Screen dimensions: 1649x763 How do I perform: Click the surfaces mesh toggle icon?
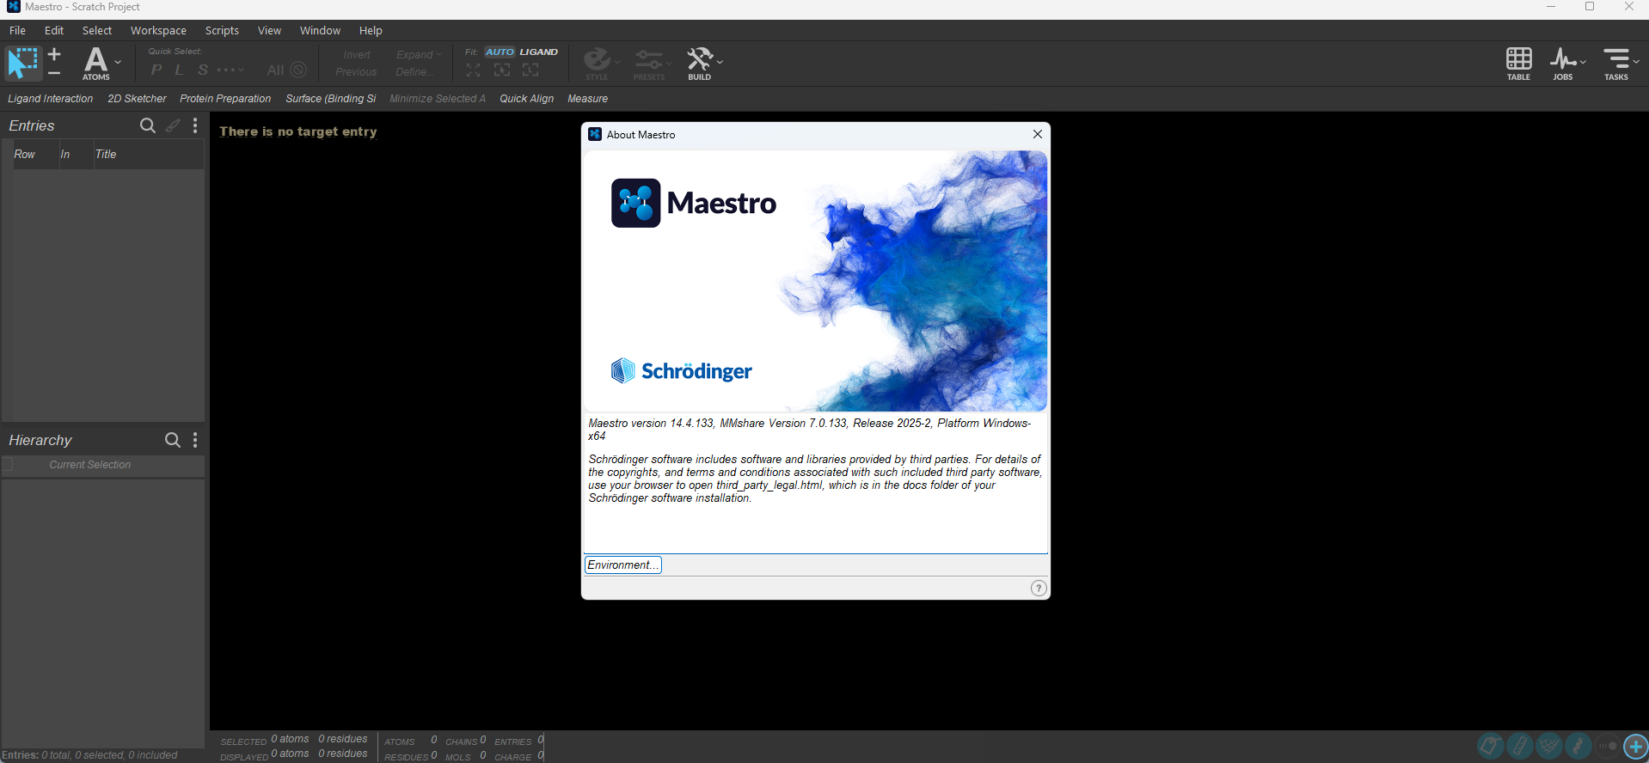point(1549,746)
